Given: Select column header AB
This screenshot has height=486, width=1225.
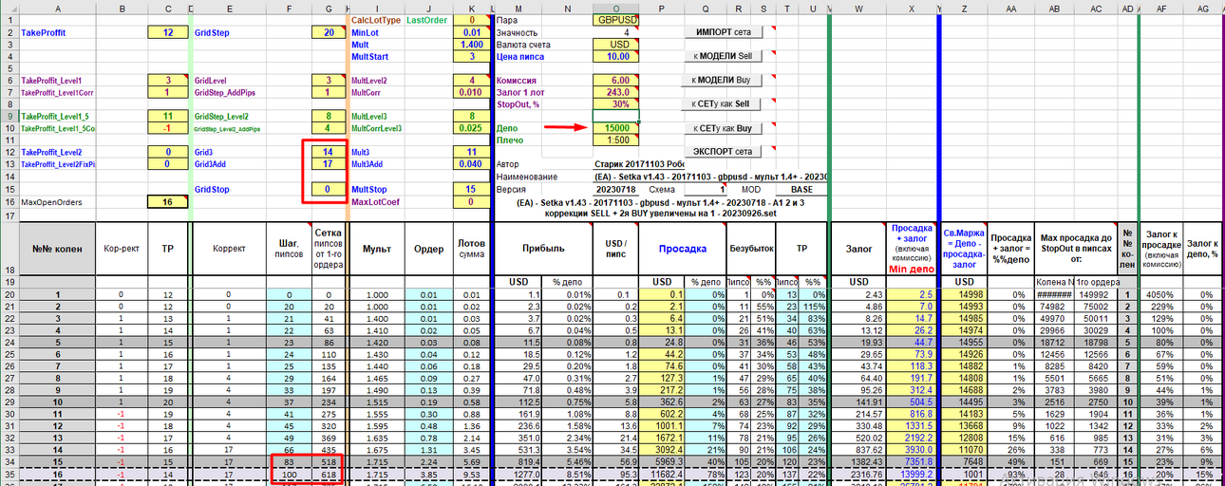Looking at the screenshot, I should 1054,8.
